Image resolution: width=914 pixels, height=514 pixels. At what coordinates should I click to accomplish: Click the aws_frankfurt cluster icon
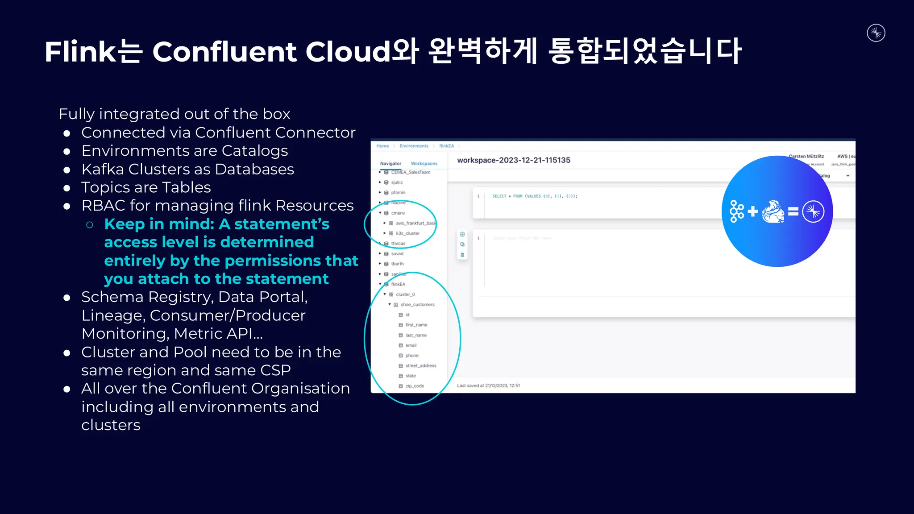point(391,223)
